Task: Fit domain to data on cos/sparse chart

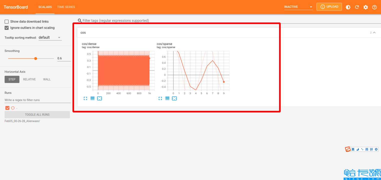Action: coord(174,99)
